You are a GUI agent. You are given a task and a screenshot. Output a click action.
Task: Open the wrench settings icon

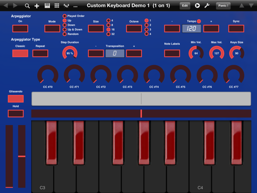pyautogui.click(x=207, y=5)
